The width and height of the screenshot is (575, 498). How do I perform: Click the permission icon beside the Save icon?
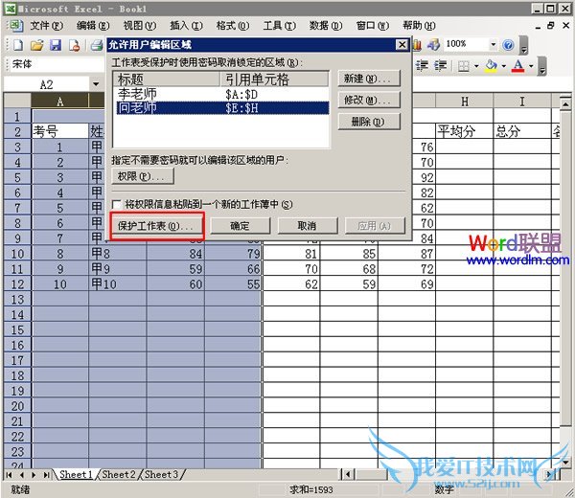tap(74, 45)
